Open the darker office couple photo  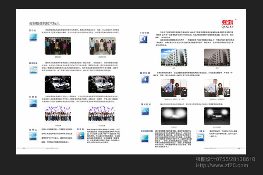(x=174, y=88)
